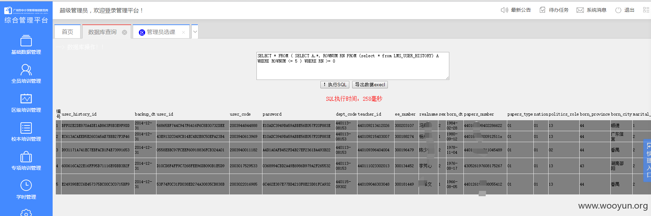This screenshot has width=651, height=216.
Task: Open the grid menu icon at top right
Action: [646, 10]
